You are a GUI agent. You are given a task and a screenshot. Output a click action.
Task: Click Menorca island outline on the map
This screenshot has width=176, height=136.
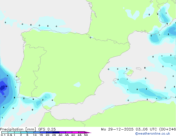(139, 69)
